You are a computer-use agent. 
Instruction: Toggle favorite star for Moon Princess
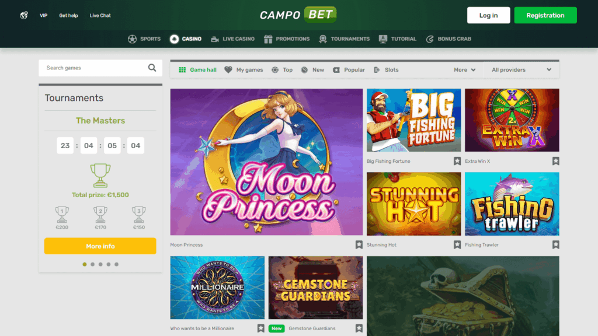(359, 245)
